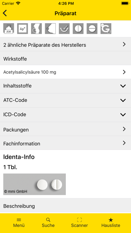Tap the AM medicine bottle icon

pyautogui.click(x=9, y=28)
